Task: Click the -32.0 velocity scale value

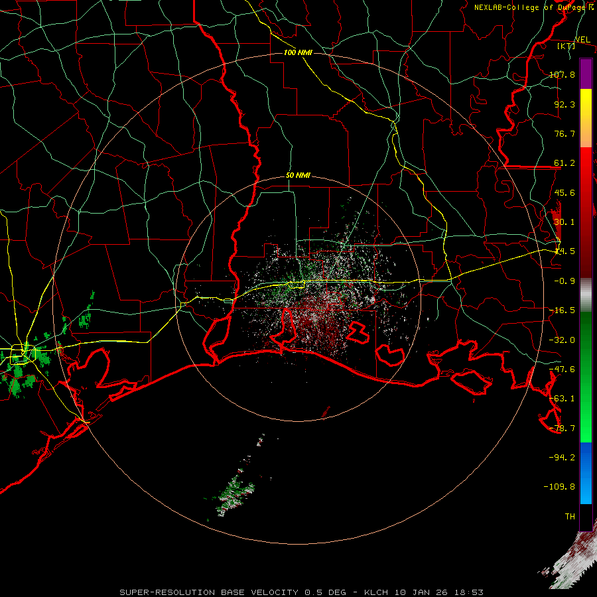Action: [562, 340]
